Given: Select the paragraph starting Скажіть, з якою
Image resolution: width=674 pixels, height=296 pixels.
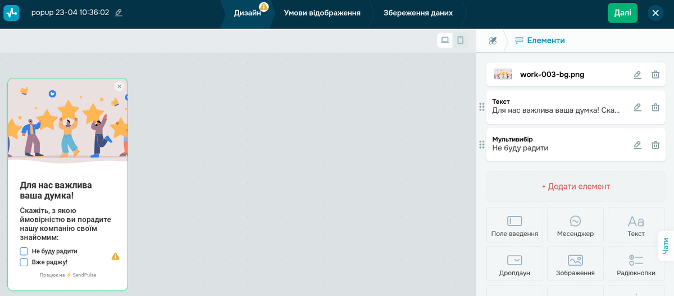Looking at the screenshot, I should coord(65,224).
